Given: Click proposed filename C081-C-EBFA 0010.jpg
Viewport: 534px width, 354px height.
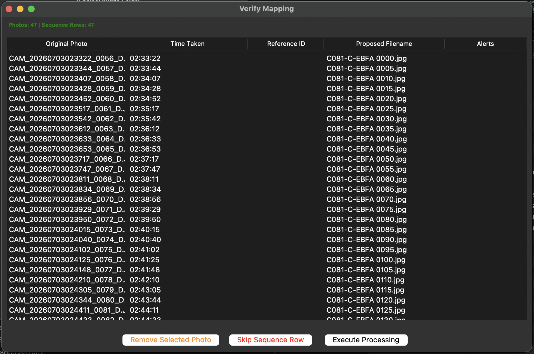Looking at the screenshot, I should click(366, 79).
